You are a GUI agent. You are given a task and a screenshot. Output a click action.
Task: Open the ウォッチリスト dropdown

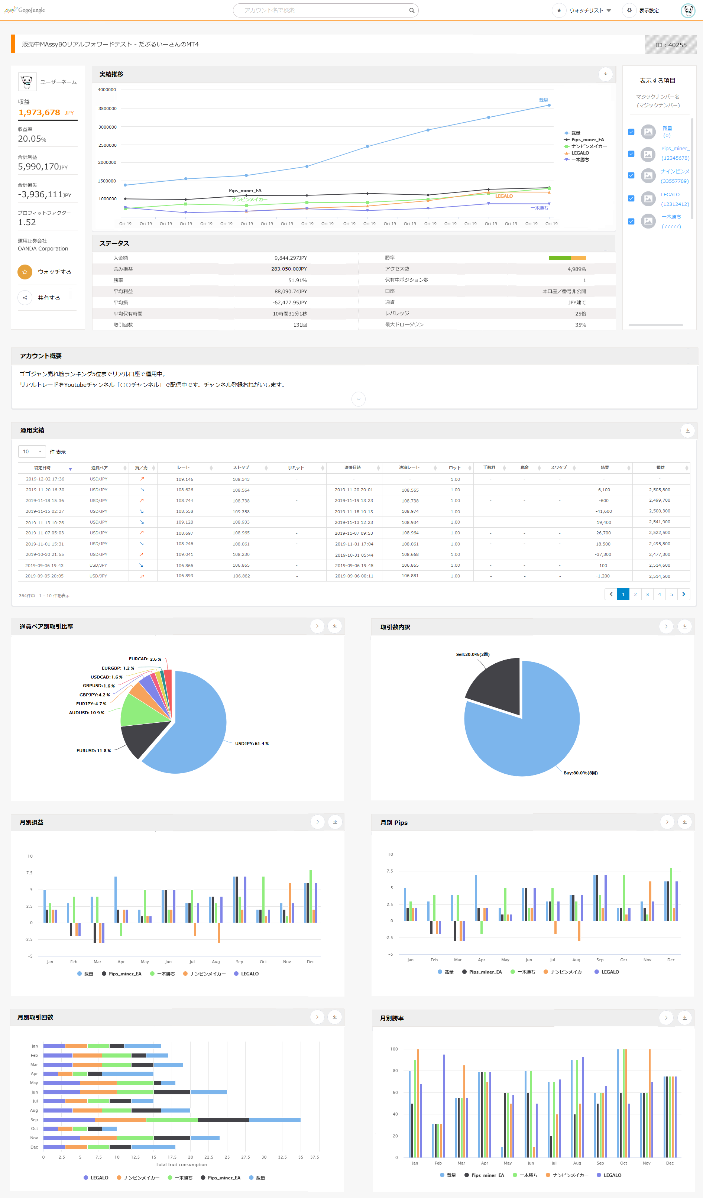click(x=590, y=10)
